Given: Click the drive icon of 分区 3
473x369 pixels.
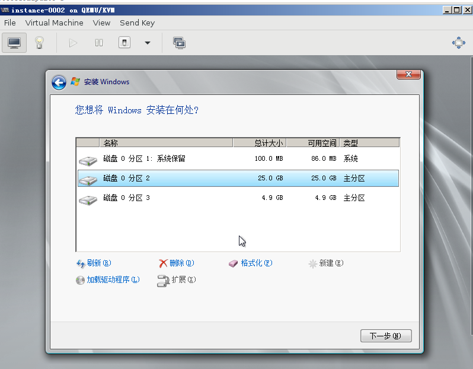Looking at the screenshot, I should coord(88,200).
